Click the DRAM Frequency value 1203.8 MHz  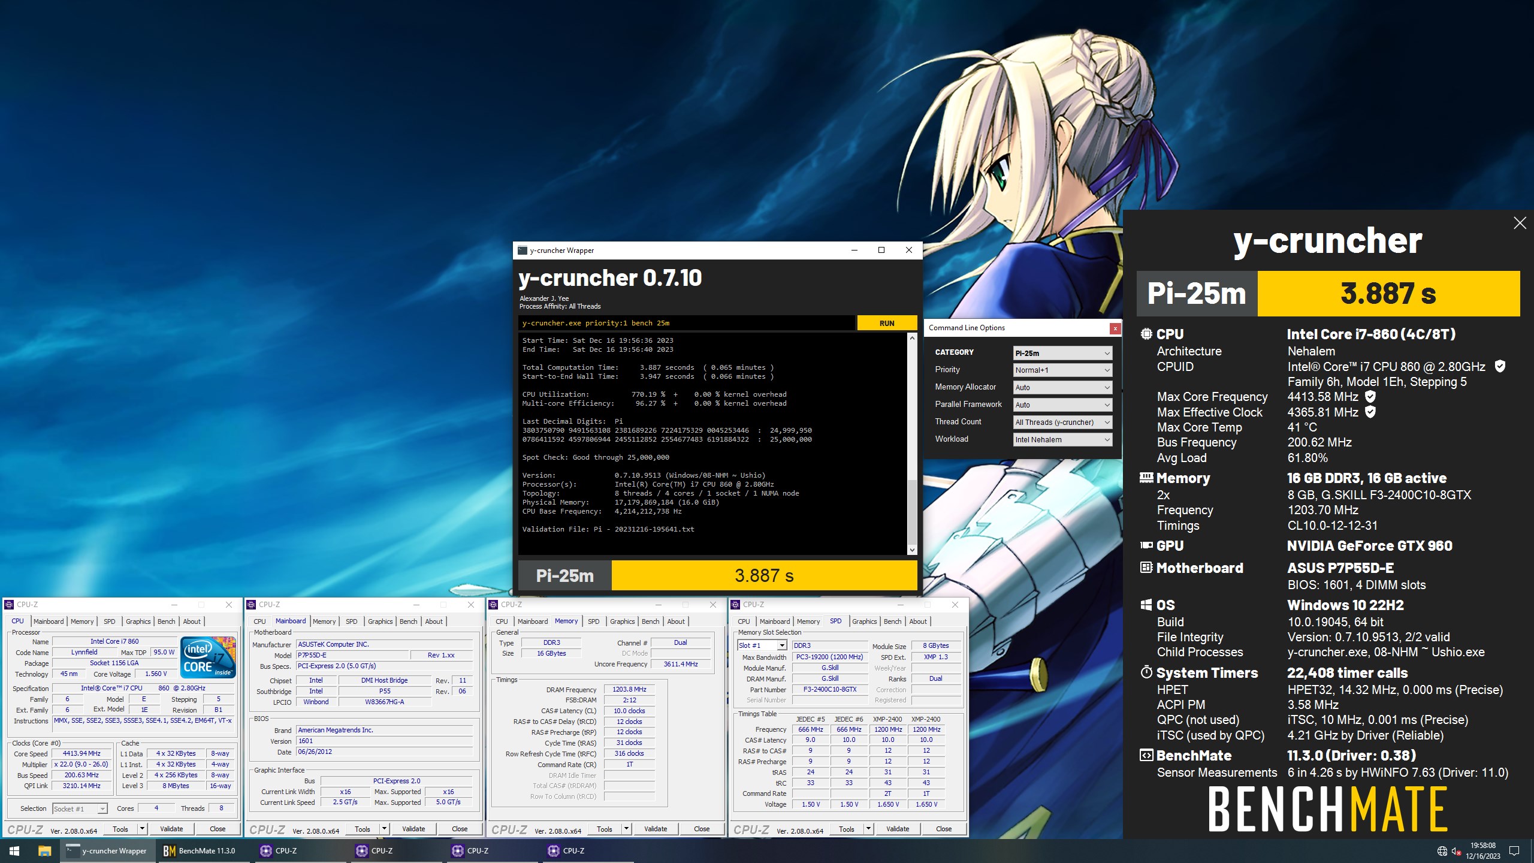(x=629, y=690)
